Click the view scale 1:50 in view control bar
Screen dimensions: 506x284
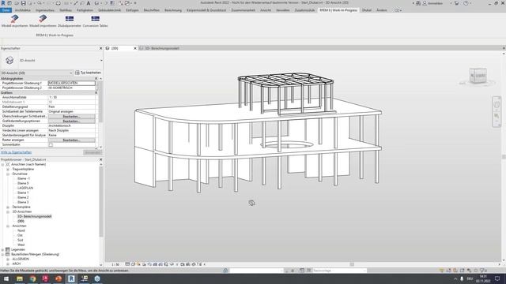[x=115, y=264]
